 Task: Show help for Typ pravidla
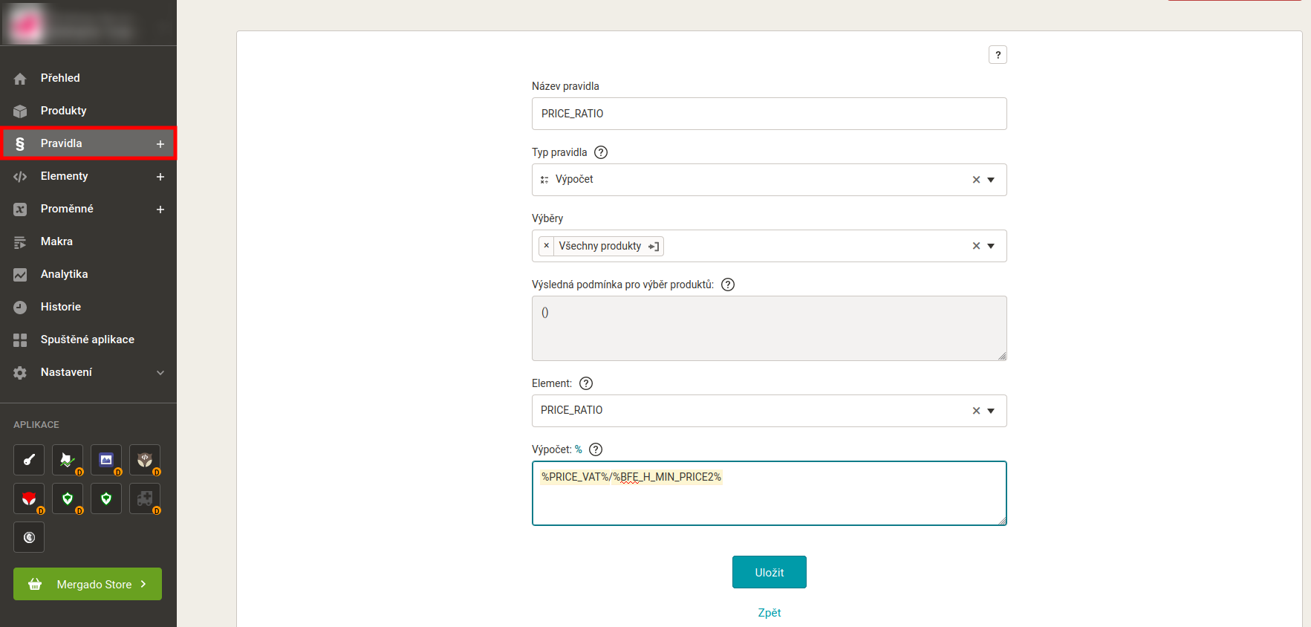tap(601, 152)
